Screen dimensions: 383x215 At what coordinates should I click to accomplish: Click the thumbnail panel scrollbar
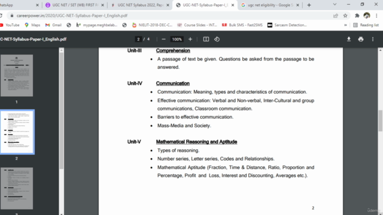click(x=61, y=111)
